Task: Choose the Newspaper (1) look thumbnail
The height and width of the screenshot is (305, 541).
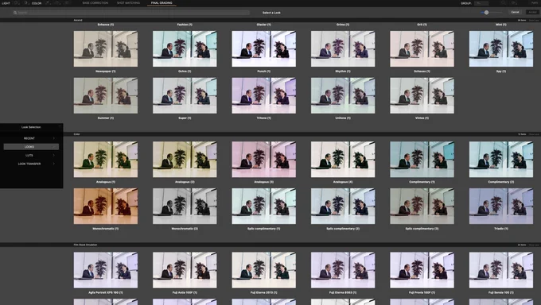Action: (106, 48)
